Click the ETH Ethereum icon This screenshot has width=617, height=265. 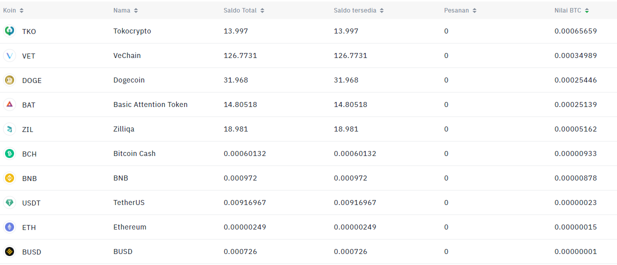tap(9, 227)
